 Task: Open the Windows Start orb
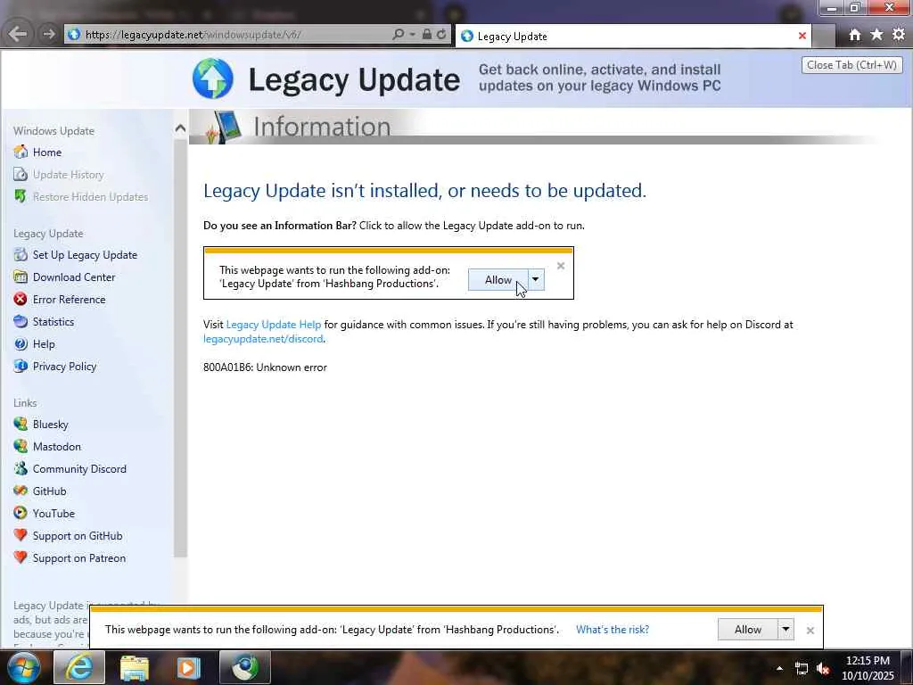click(x=23, y=667)
